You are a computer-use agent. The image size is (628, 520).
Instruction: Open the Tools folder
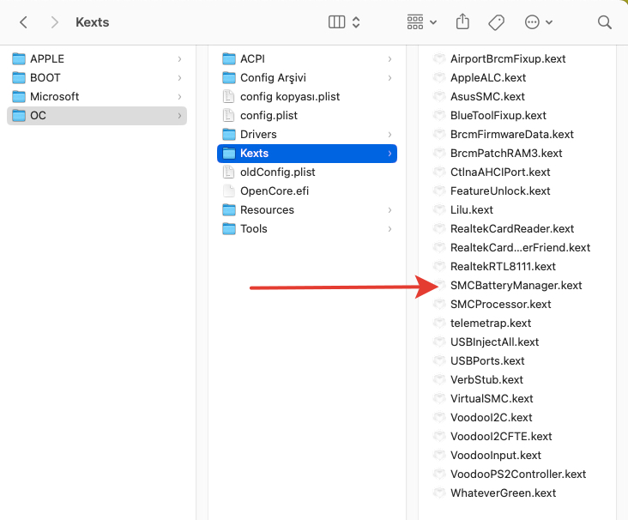(x=254, y=229)
